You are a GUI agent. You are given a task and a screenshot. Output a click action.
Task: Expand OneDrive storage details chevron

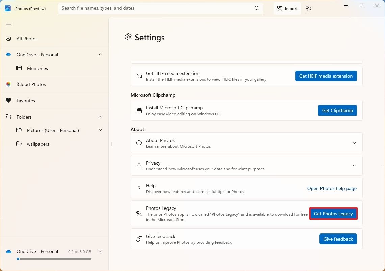coord(100,251)
